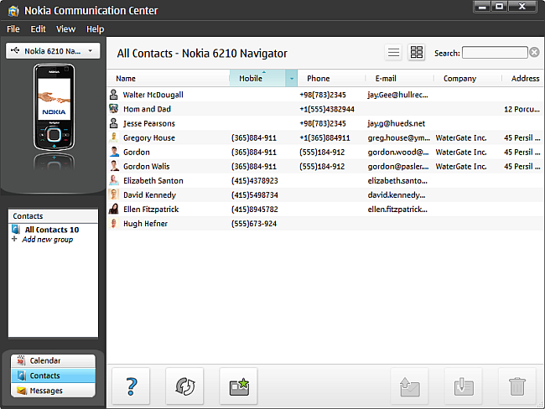The width and height of the screenshot is (545, 409).
Task: Click the Contacts panel header
Action: (53, 216)
